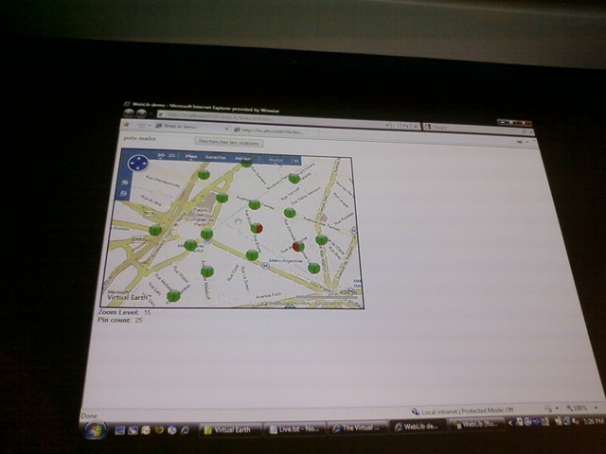Viewport: 606px width, 454px height.
Task: Open the Live.txt Notepad taskbar button
Action: pyautogui.click(x=294, y=428)
